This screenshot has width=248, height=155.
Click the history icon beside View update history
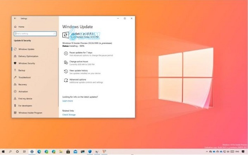[66, 72]
